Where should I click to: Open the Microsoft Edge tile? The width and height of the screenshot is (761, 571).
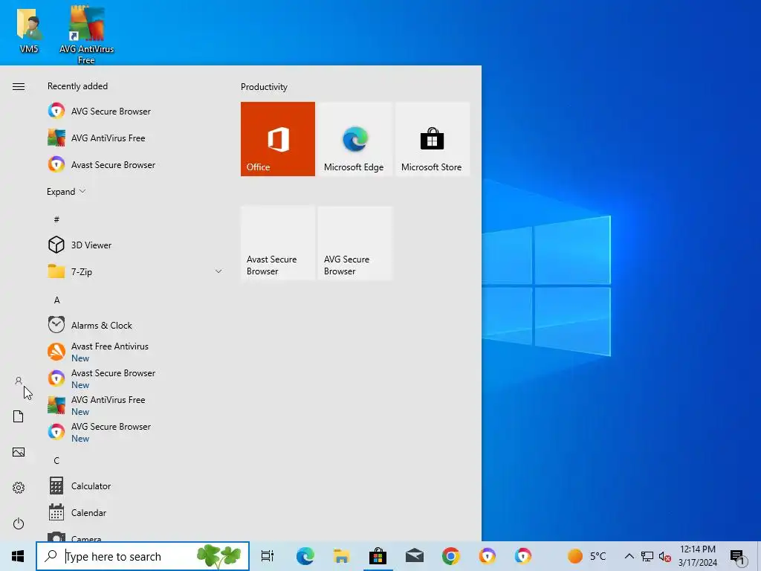(354, 139)
